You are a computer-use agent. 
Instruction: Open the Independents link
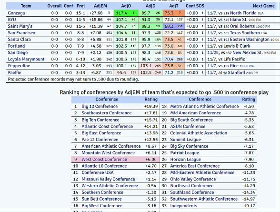coord(184,206)
